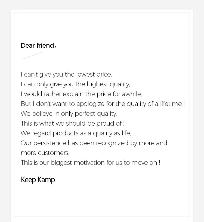Screen dimensions: 204x222
Task: Click the 'Dear friend,' heading
Action: coord(38,45)
